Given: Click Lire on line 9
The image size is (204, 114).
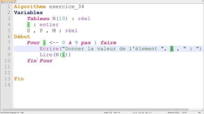Looking at the screenshot, I should 46,55.
